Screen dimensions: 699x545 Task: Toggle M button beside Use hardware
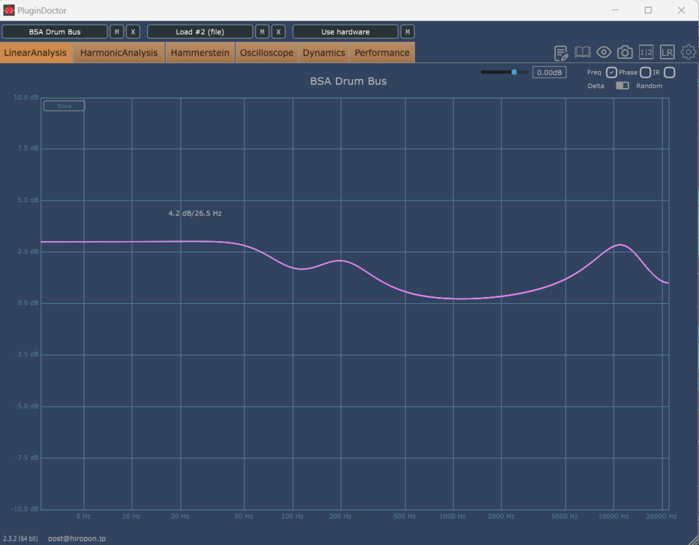(x=408, y=31)
